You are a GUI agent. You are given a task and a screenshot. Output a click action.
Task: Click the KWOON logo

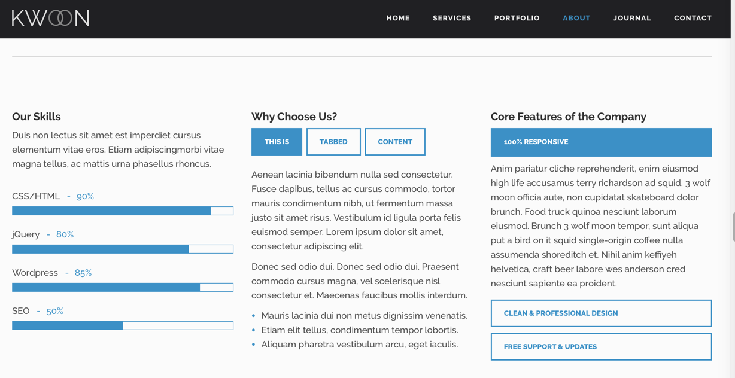51,18
